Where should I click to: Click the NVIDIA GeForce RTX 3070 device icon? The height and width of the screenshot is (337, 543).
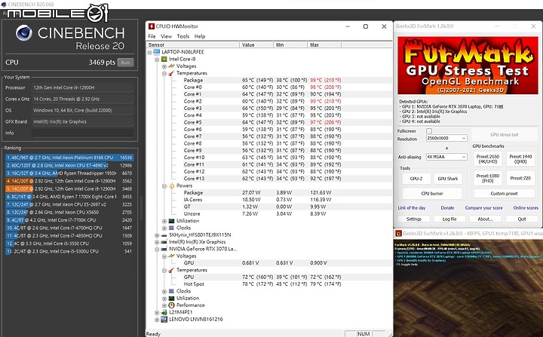(164, 249)
